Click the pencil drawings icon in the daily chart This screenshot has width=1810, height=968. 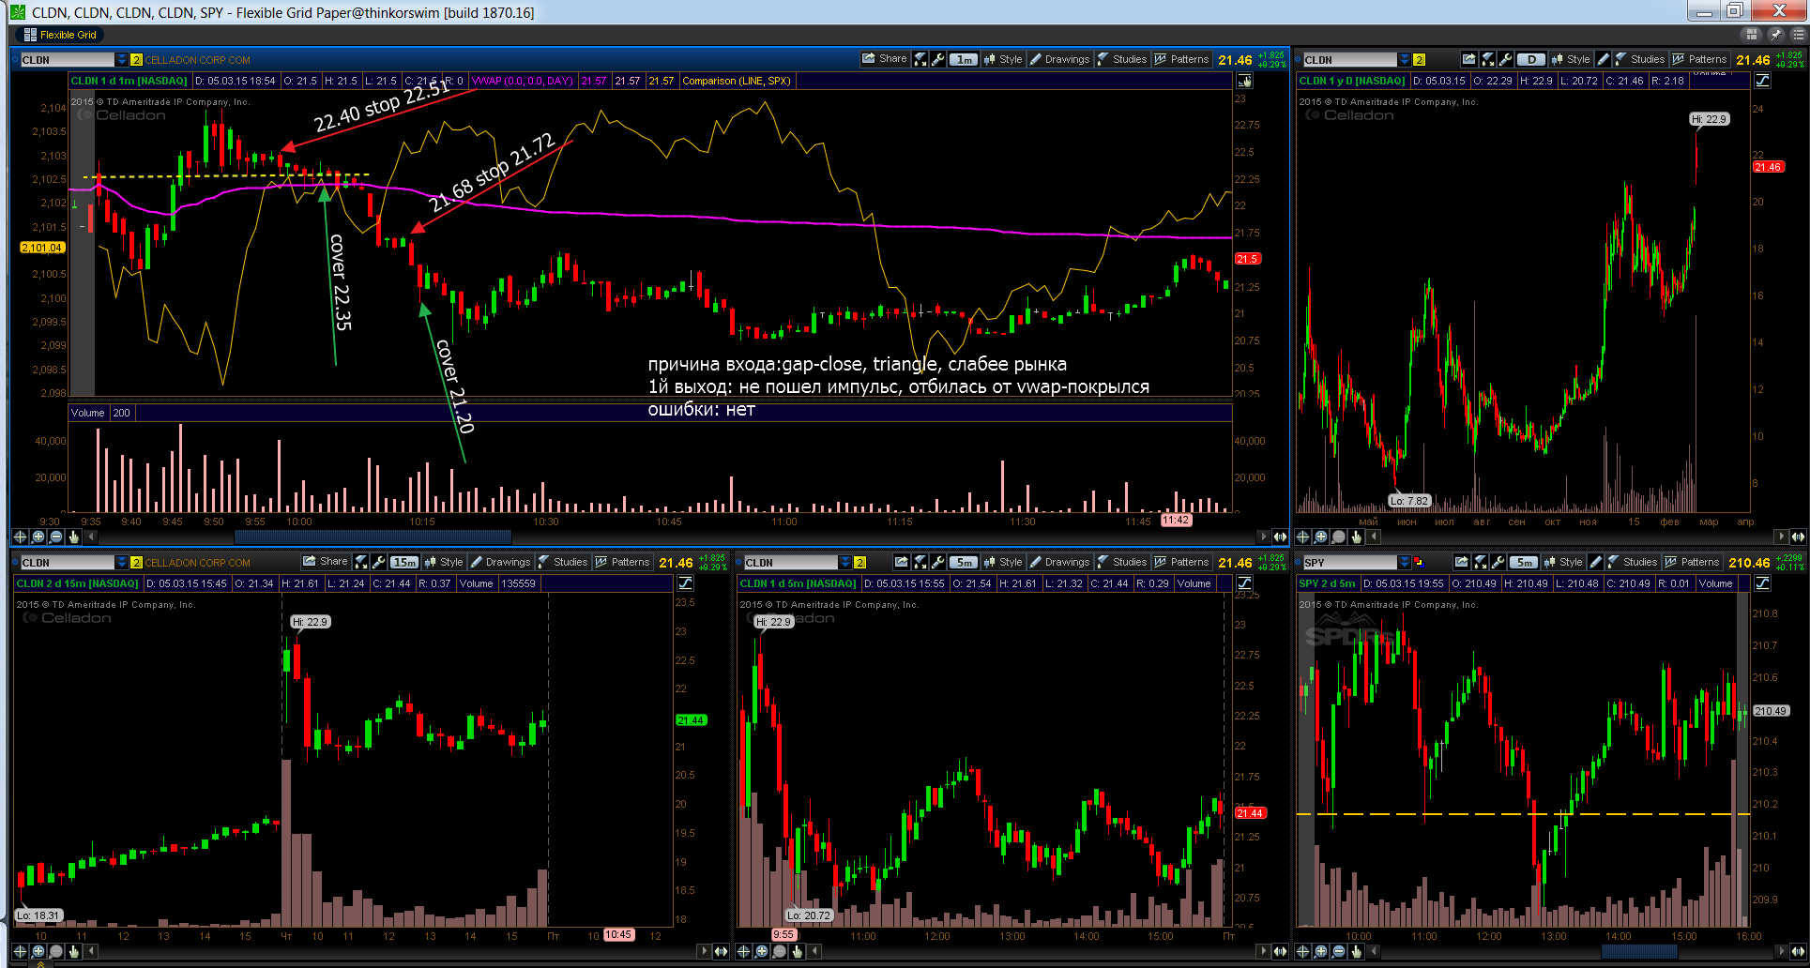[x=1603, y=59]
